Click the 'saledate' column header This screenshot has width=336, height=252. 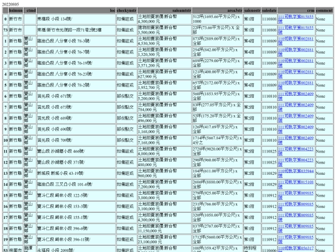[x=269, y=11]
